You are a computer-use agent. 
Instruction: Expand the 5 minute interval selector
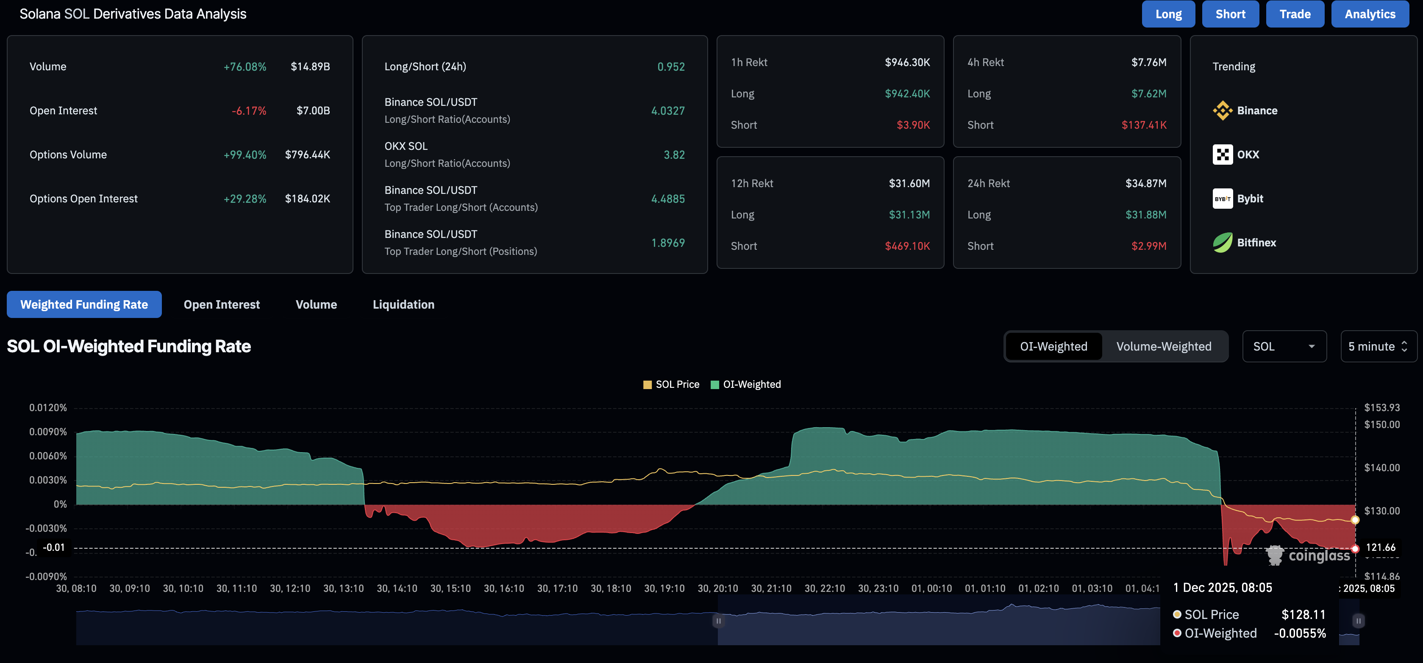click(1378, 347)
